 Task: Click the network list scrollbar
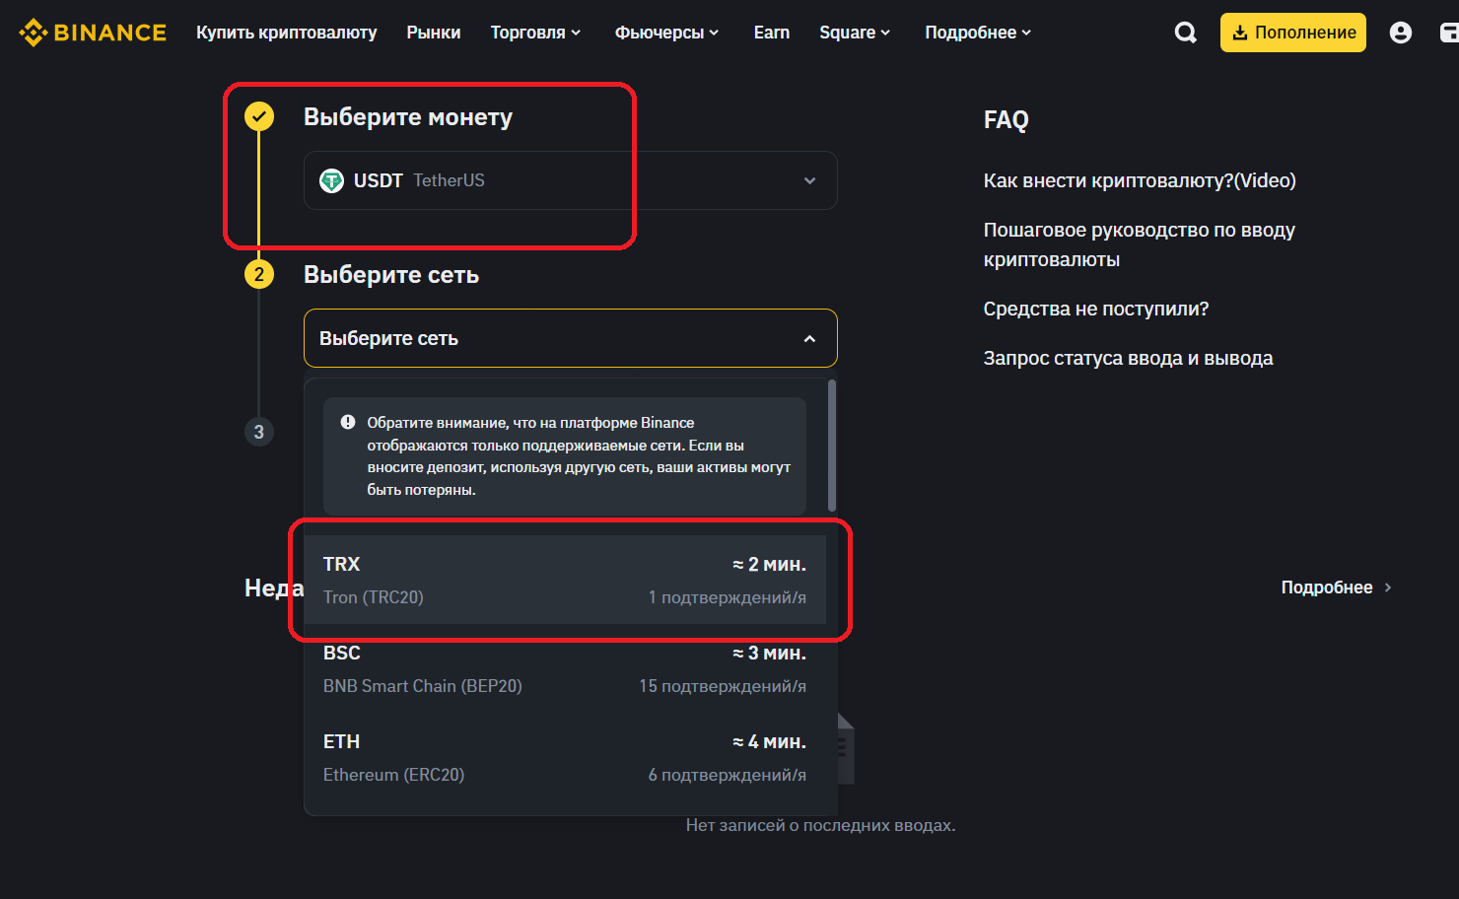(832, 446)
